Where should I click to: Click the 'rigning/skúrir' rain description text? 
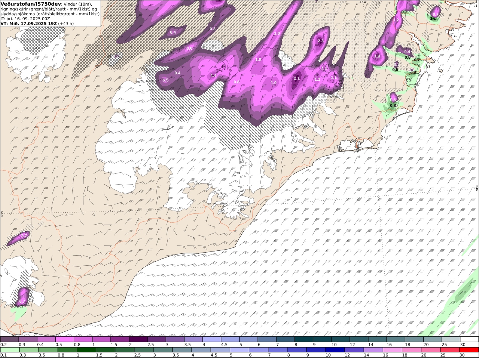pos(15,9)
